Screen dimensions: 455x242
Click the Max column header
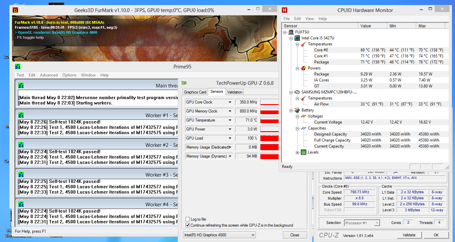[430, 26]
